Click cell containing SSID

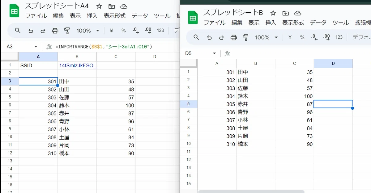(x=38, y=65)
